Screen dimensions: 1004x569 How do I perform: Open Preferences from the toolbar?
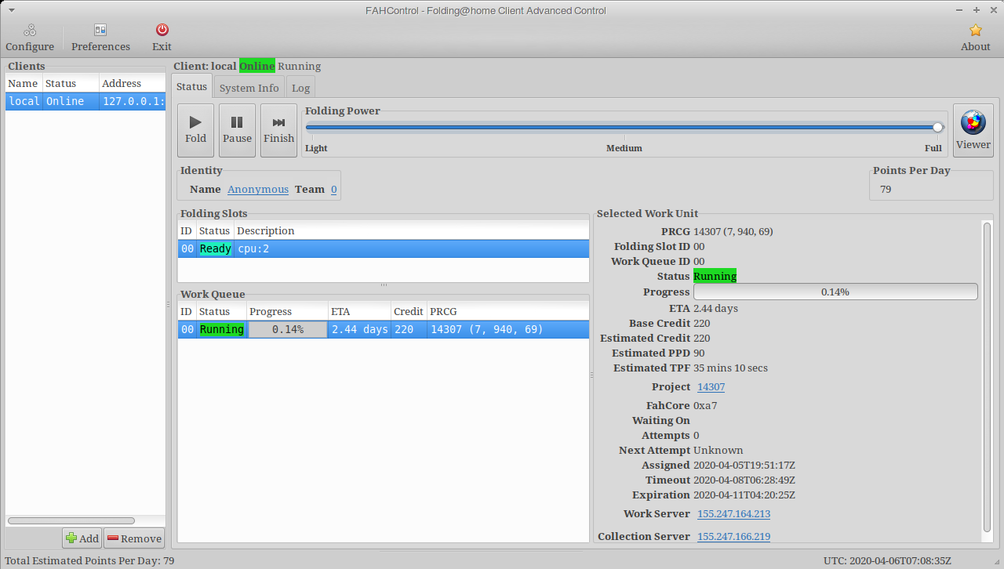100,38
